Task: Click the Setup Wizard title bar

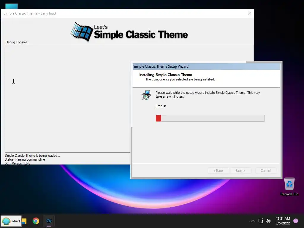Action: pos(206,66)
